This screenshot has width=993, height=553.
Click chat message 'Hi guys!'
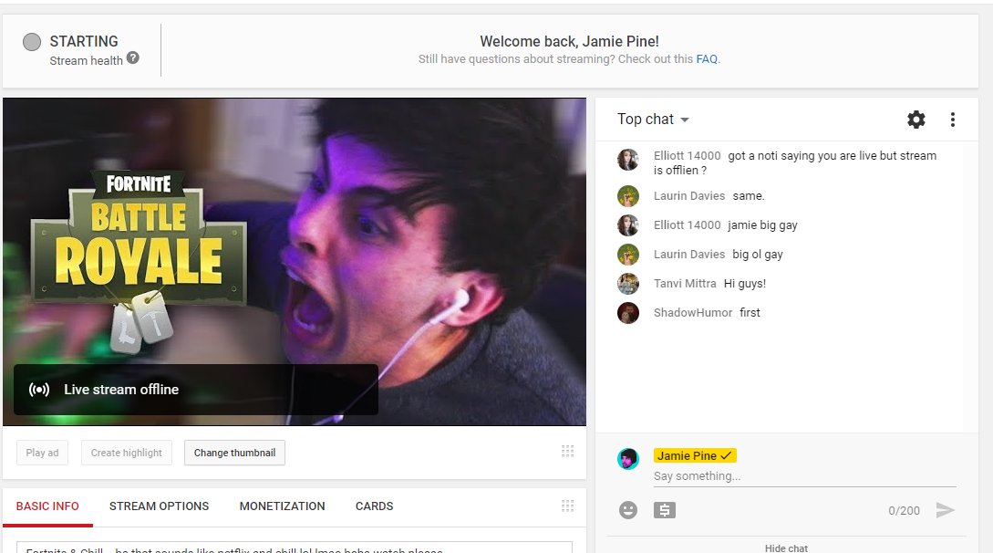pos(745,283)
